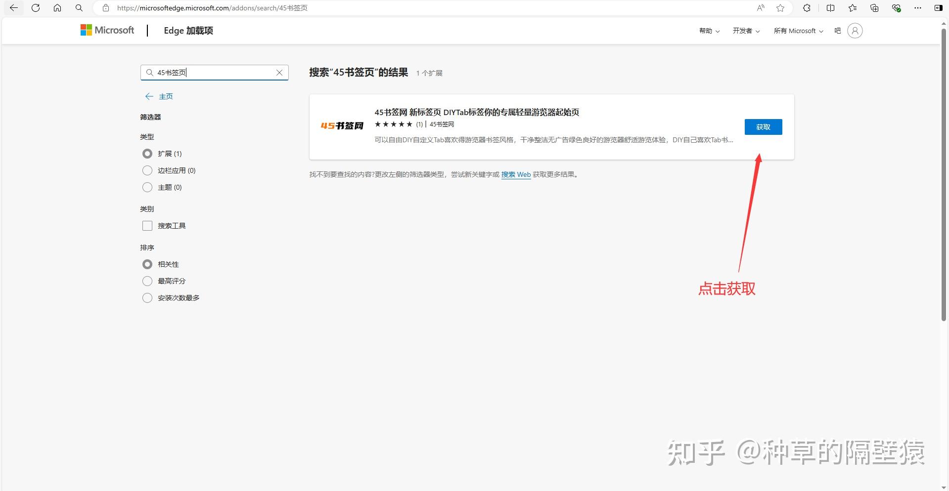Expand the 所有 Microsoft dropdown

click(798, 31)
